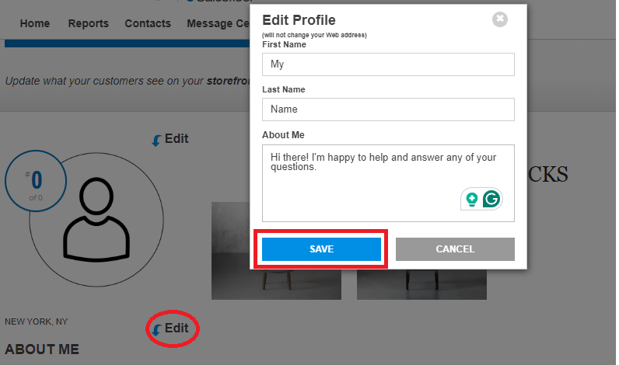Click the green lightbulb suggestion icon
The height and width of the screenshot is (365, 619).
471,200
